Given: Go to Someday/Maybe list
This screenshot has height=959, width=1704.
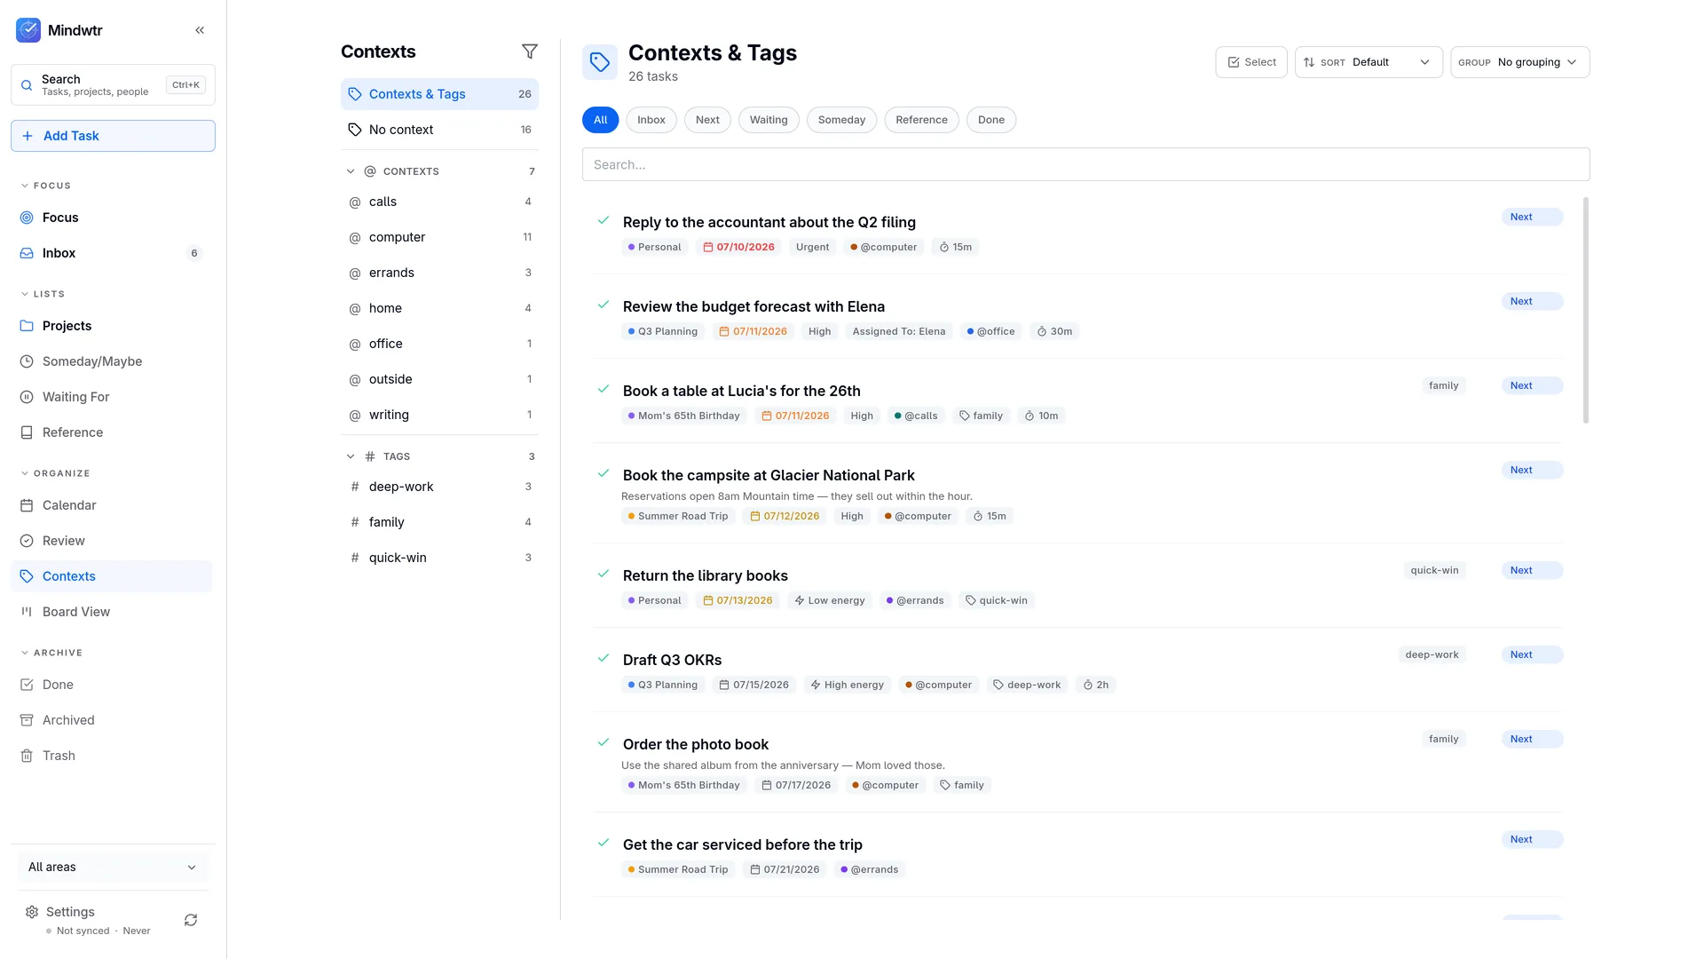Looking at the screenshot, I should 112,361.
